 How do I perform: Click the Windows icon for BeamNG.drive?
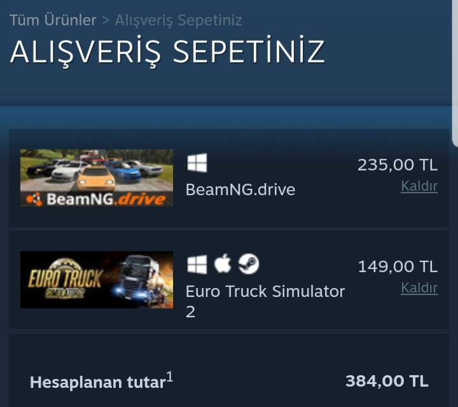tap(197, 163)
